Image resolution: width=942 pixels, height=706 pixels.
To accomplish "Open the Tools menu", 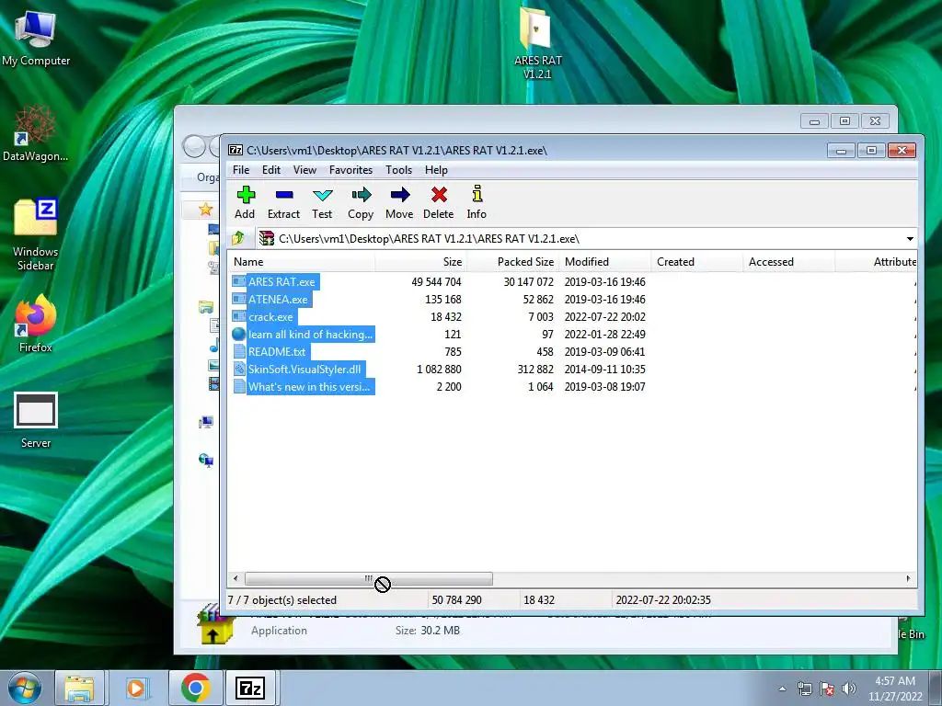I will 399,170.
